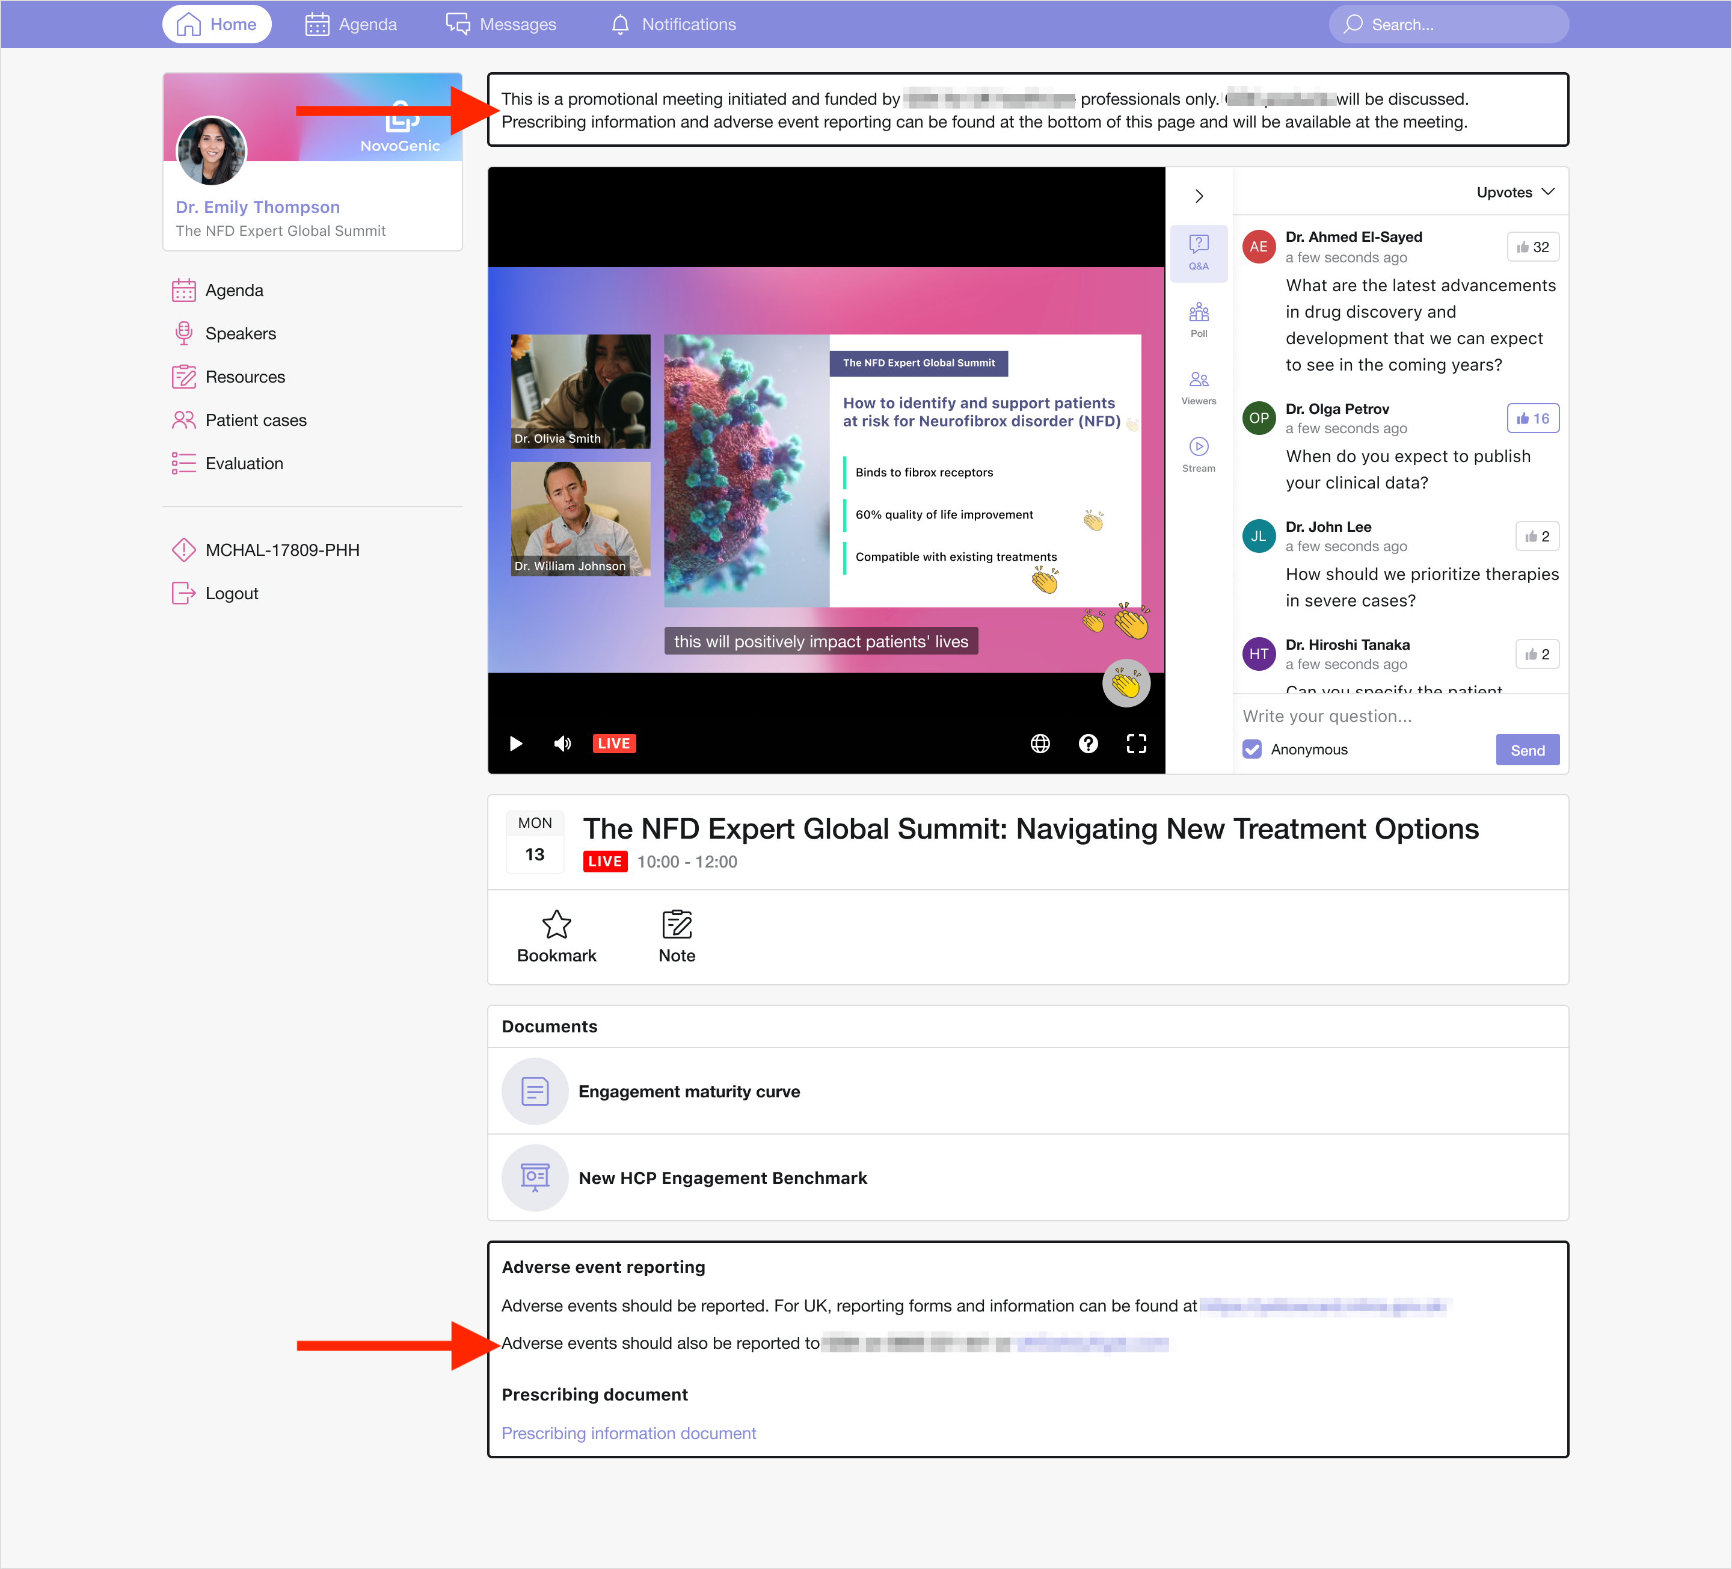
Task: Click the session title heading
Action: (1030, 828)
